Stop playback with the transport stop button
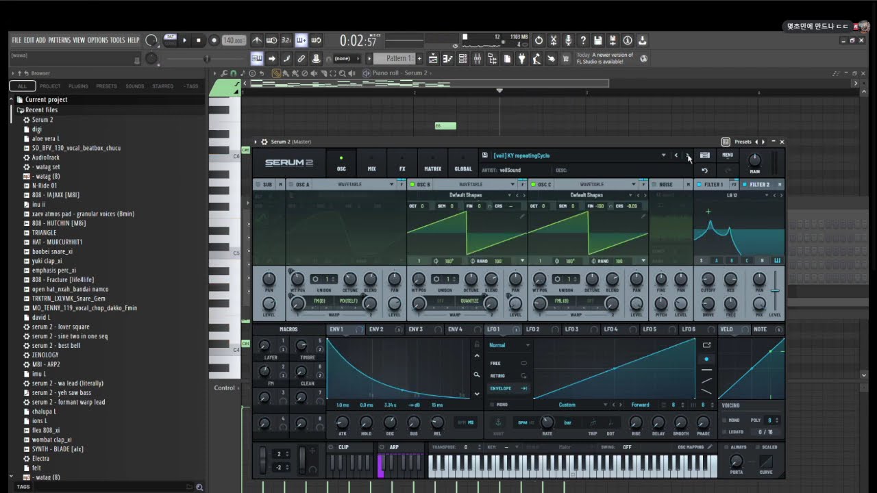Image resolution: width=877 pixels, height=493 pixels. click(x=199, y=40)
